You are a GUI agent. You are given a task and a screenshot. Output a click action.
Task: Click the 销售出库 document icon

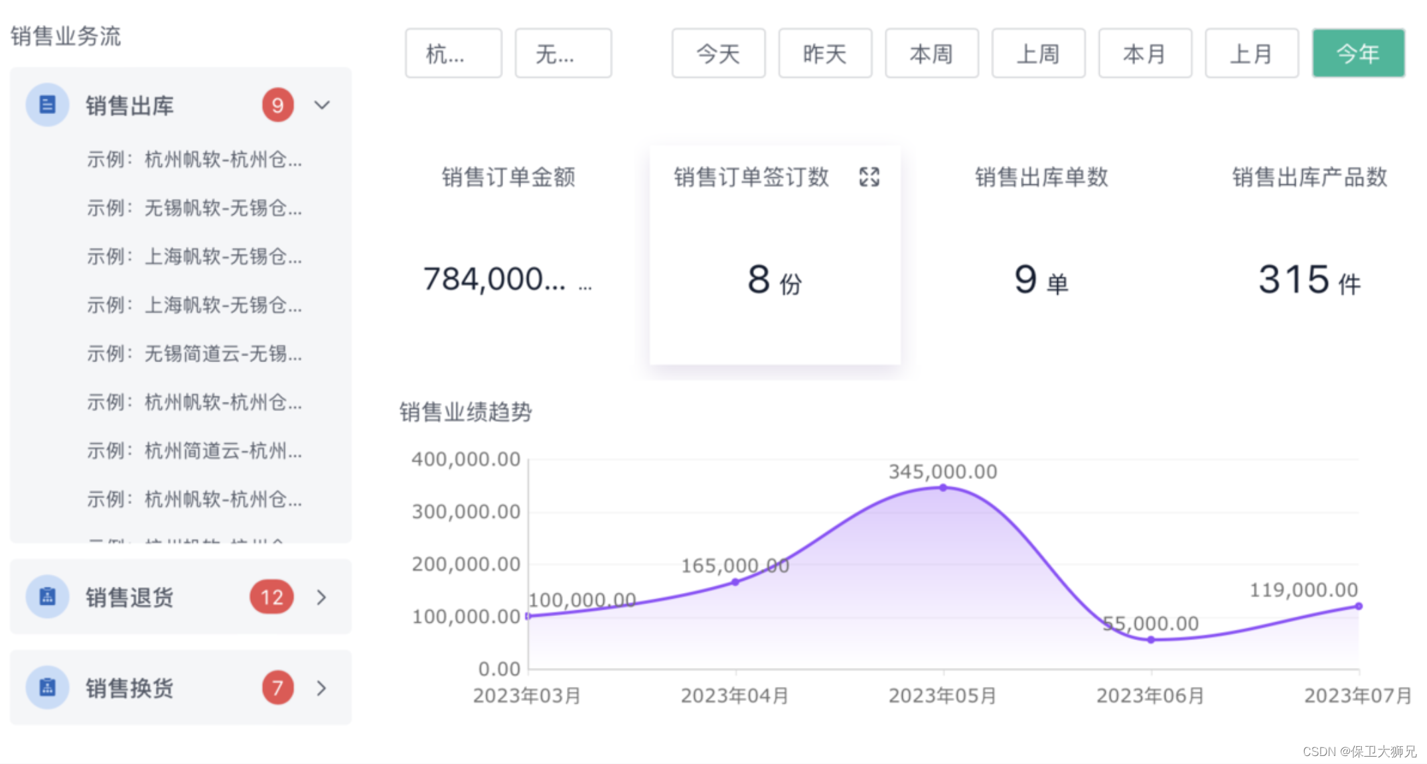pos(47,105)
